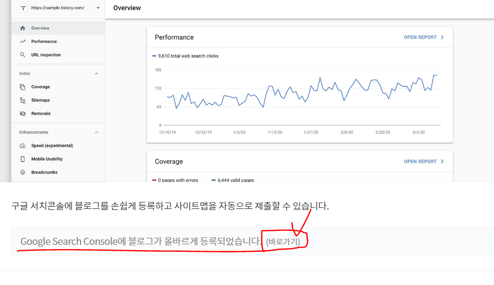494x285 pixels.
Task: Click the 3/3/20 axis date label
Action: [418, 132]
